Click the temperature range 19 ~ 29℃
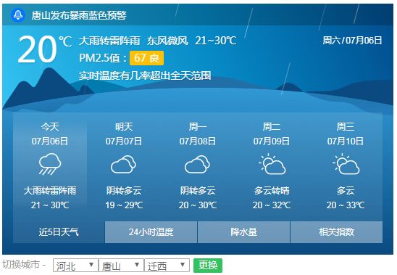This screenshot has height=275, width=397. pos(124,205)
